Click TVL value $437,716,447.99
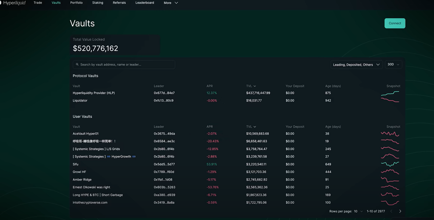The height and width of the screenshot is (220, 434). [x=258, y=93]
